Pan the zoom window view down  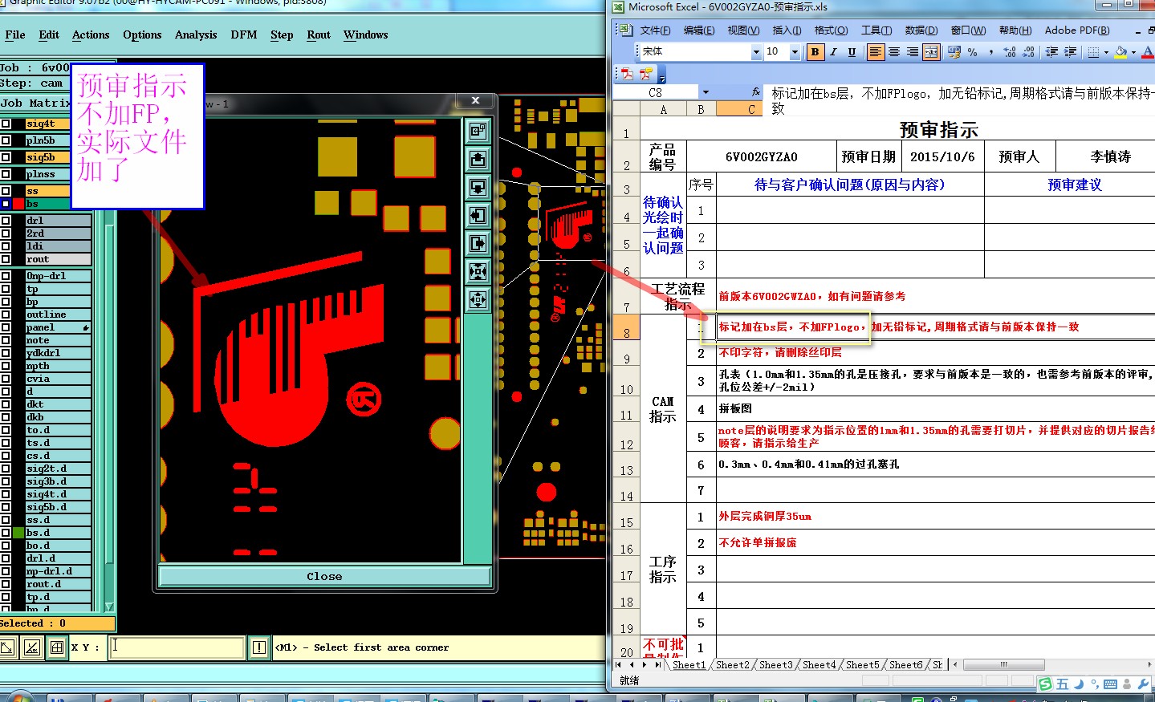(478, 187)
